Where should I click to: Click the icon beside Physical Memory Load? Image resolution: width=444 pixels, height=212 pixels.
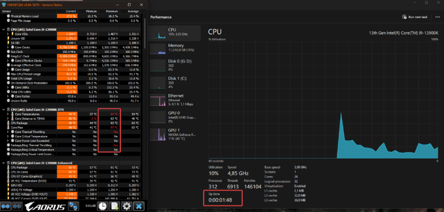(x=9, y=16)
